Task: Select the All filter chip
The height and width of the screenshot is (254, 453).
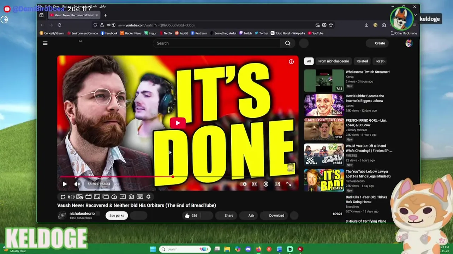Action: pyautogui.click(x=309, y=61)
